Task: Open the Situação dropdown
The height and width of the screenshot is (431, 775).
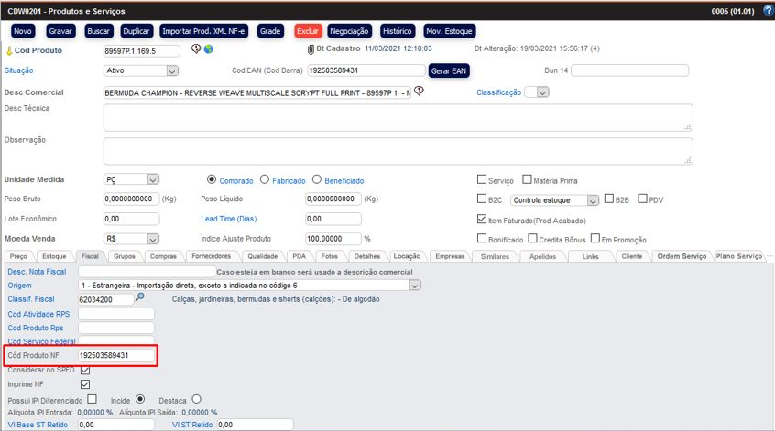Action: tap(172, 70)
